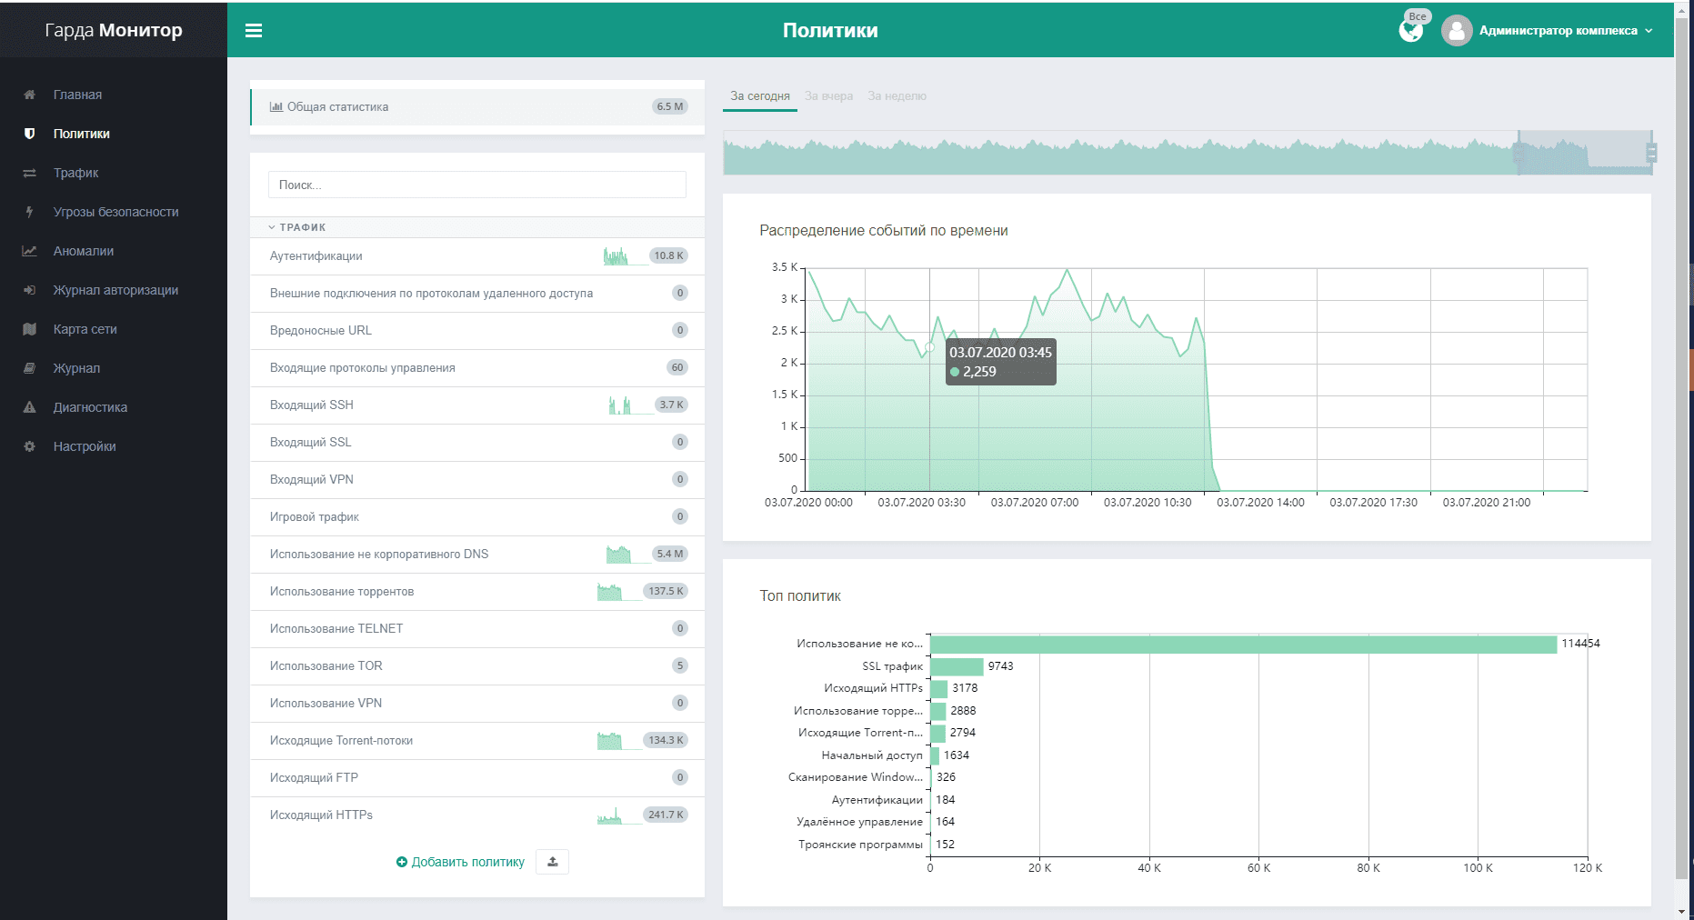Click the warning icon beside Диагностика
Screen dimensions: 1694x920
tap(30, 407)
